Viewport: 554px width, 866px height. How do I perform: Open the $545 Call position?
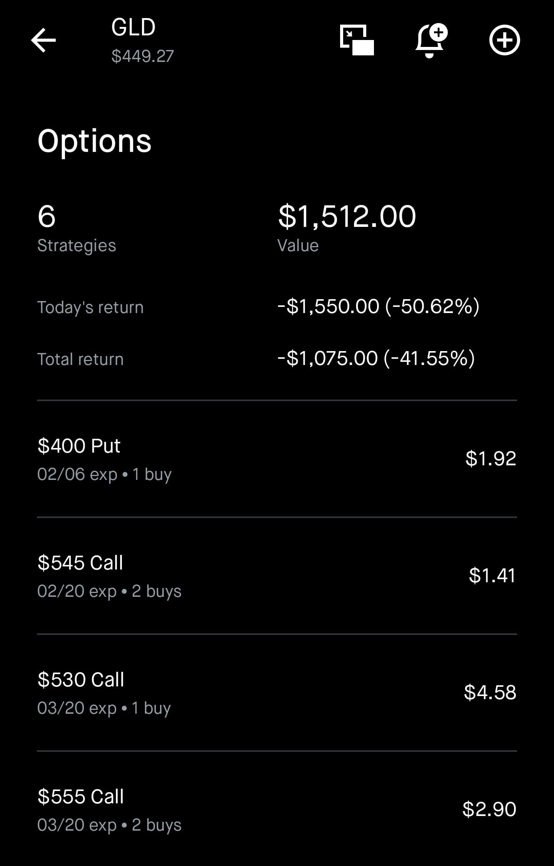click(x=80, y=563)
